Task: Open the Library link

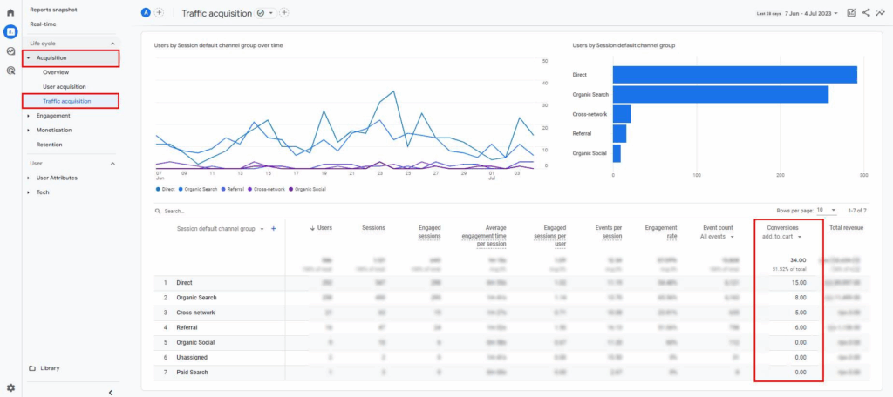Action: tap(50, 368)
